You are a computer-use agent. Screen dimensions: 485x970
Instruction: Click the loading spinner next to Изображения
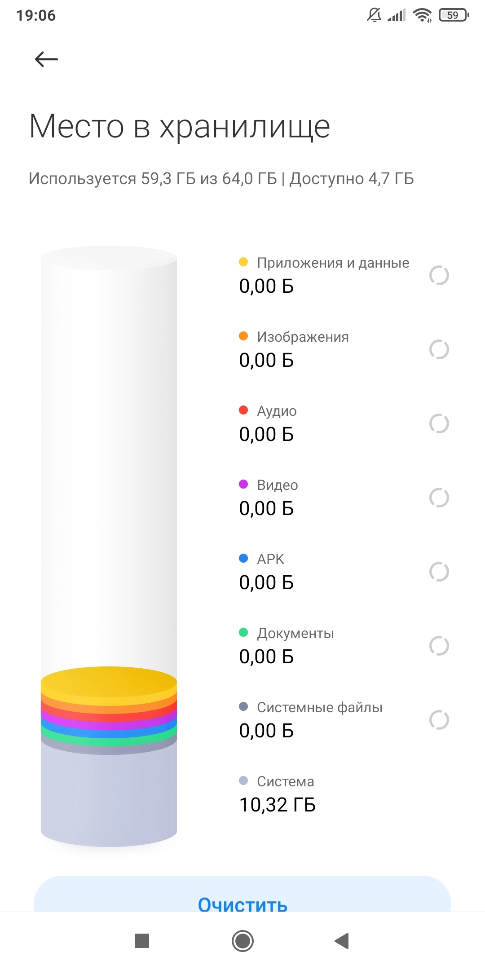(439, 349)
